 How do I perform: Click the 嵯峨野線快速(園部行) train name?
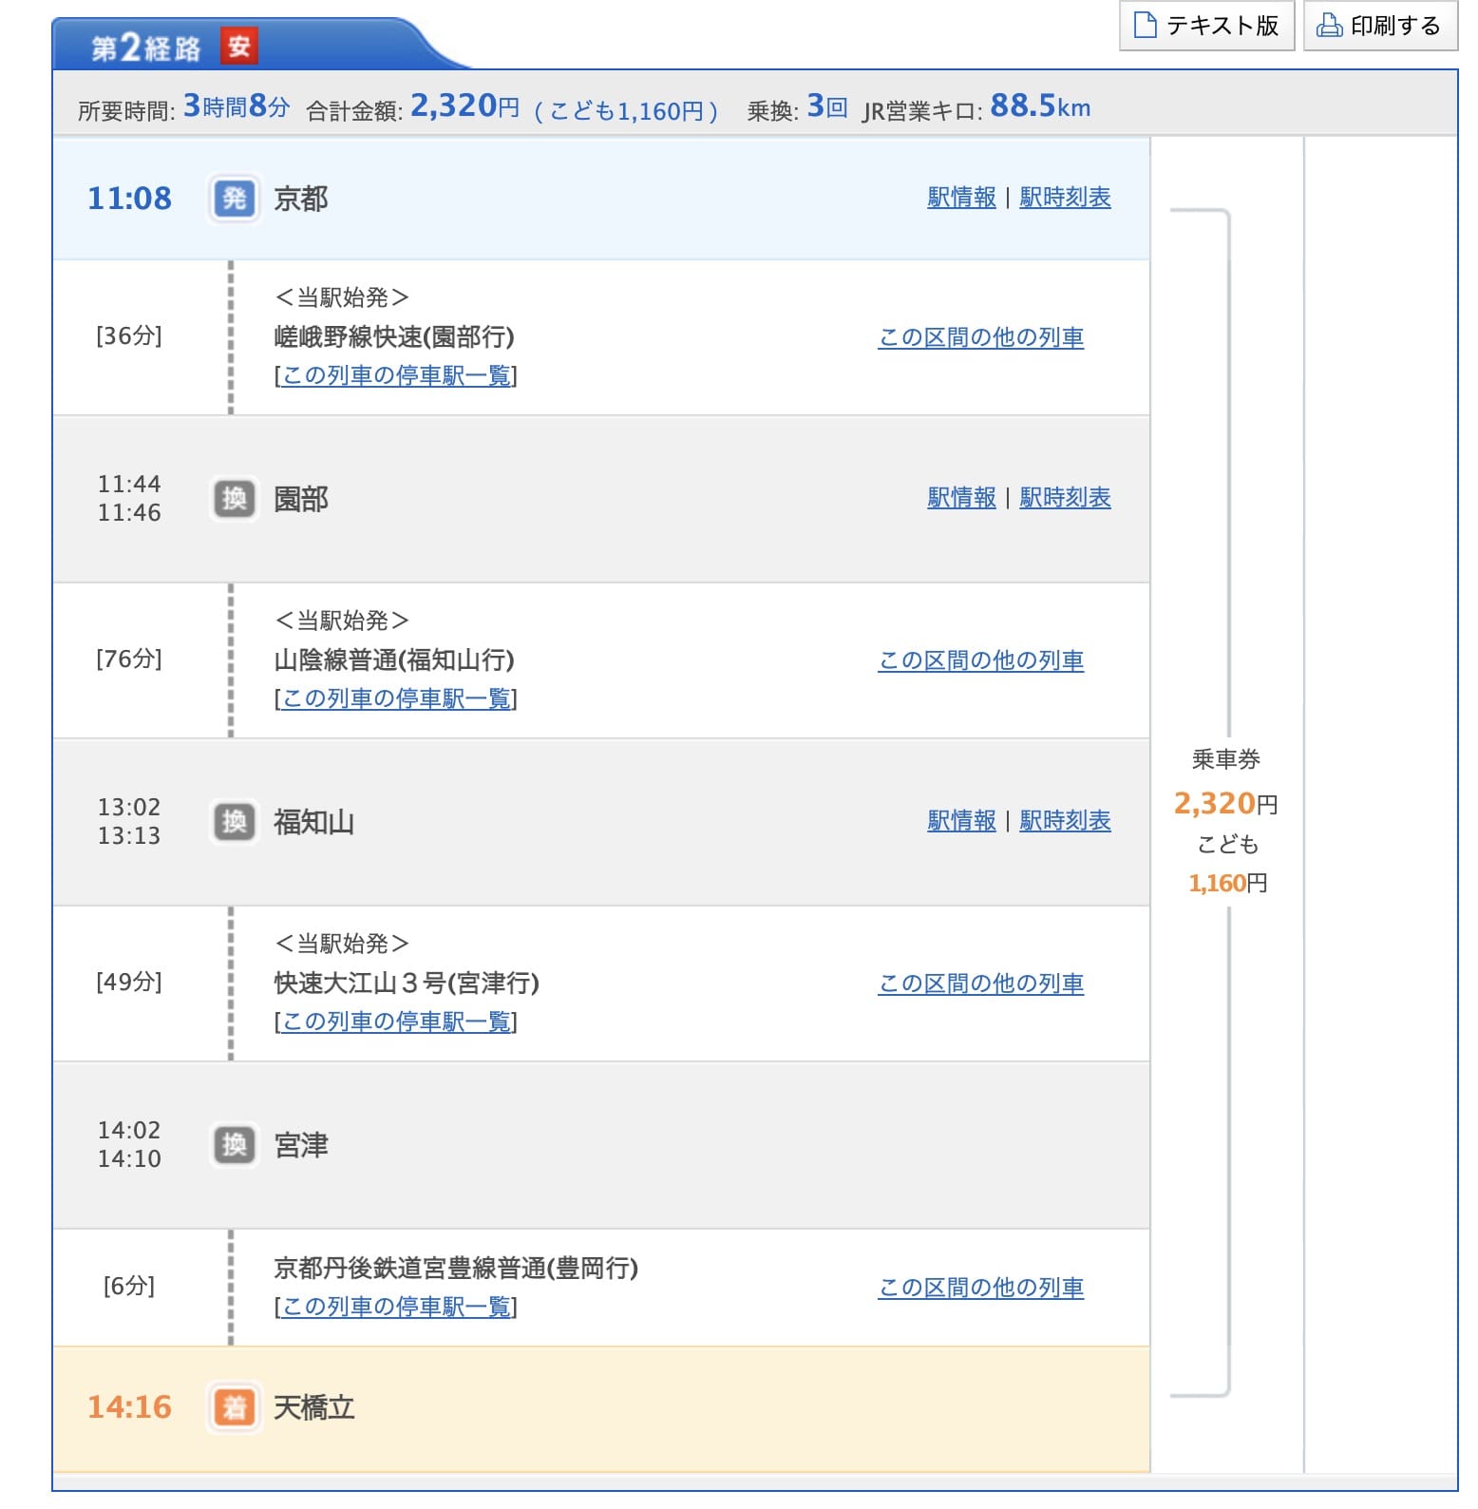point(394,337)
